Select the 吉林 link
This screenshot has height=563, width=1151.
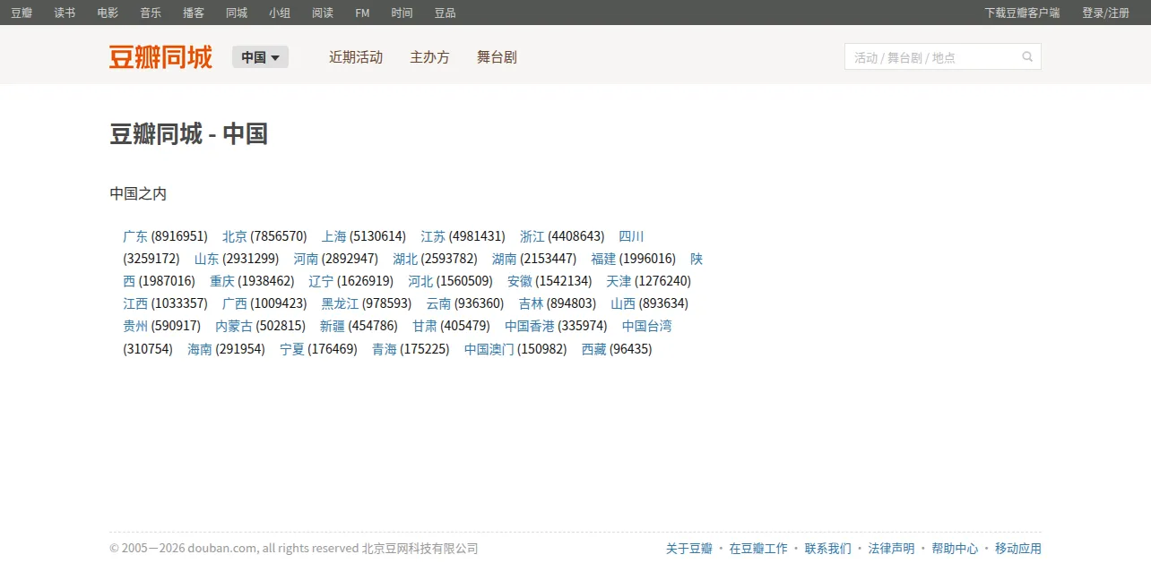pos(531,303)
